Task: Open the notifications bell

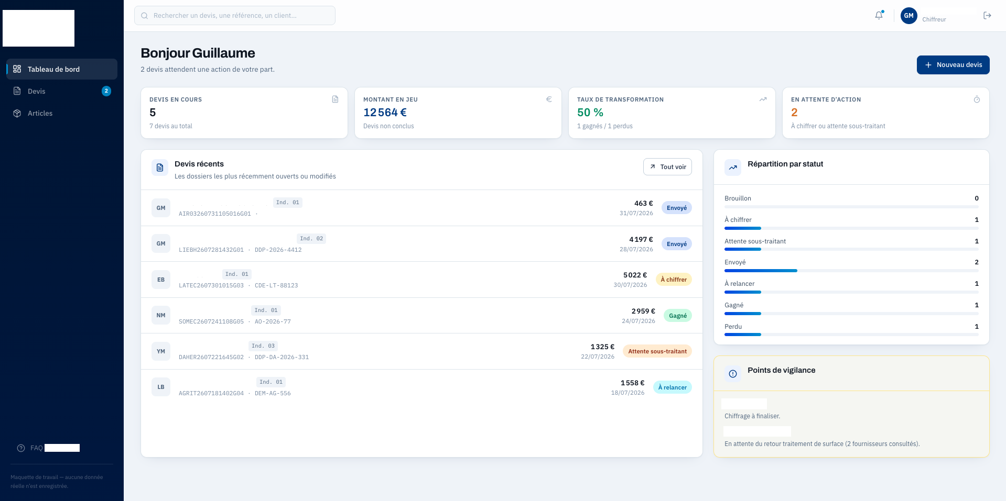Action: coord(879,16)
